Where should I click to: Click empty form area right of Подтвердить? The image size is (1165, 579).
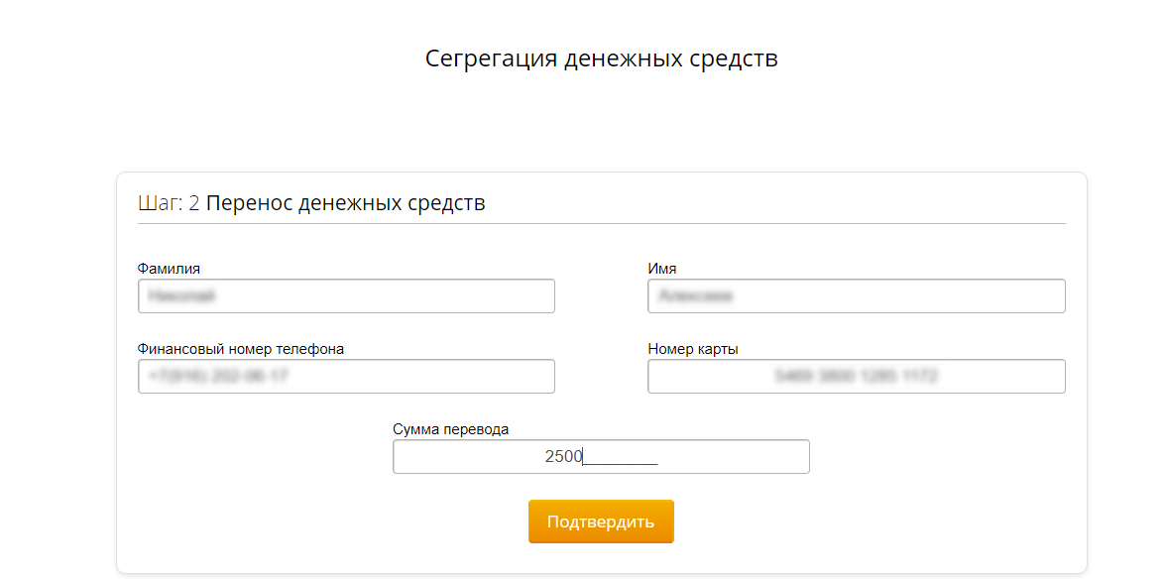click(873, 521)
